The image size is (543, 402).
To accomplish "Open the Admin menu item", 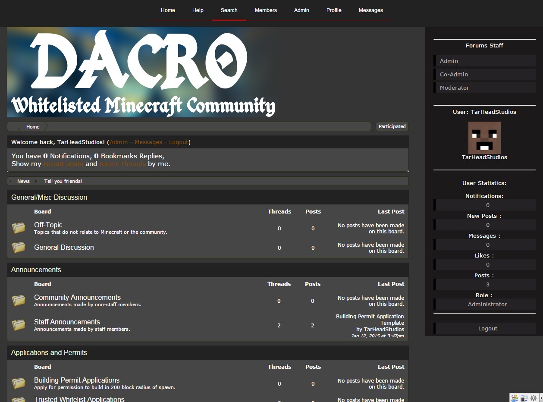I will [x=301, y=10].
